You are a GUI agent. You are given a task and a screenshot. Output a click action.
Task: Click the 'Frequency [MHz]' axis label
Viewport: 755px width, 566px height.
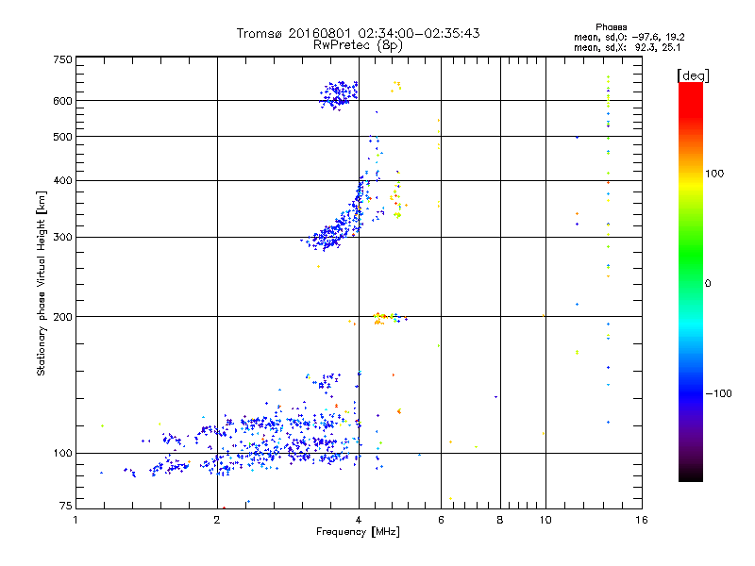(358, 532)
